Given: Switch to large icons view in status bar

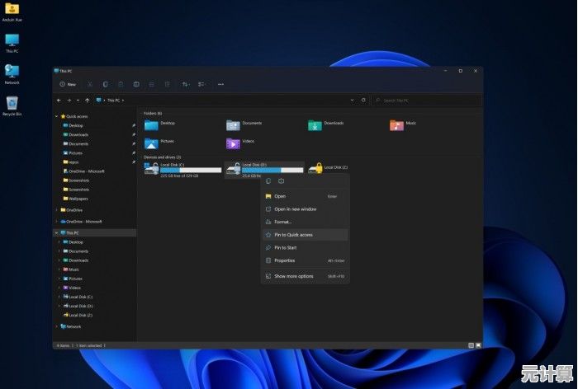Looking at the screenshot, I should point(477,344).
